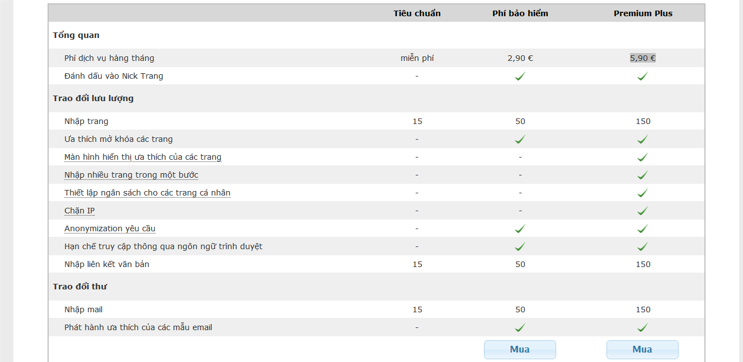Click Phí bảo hiểm checkmark for Đánh dấu vào Nick Trang

(520, 76)
